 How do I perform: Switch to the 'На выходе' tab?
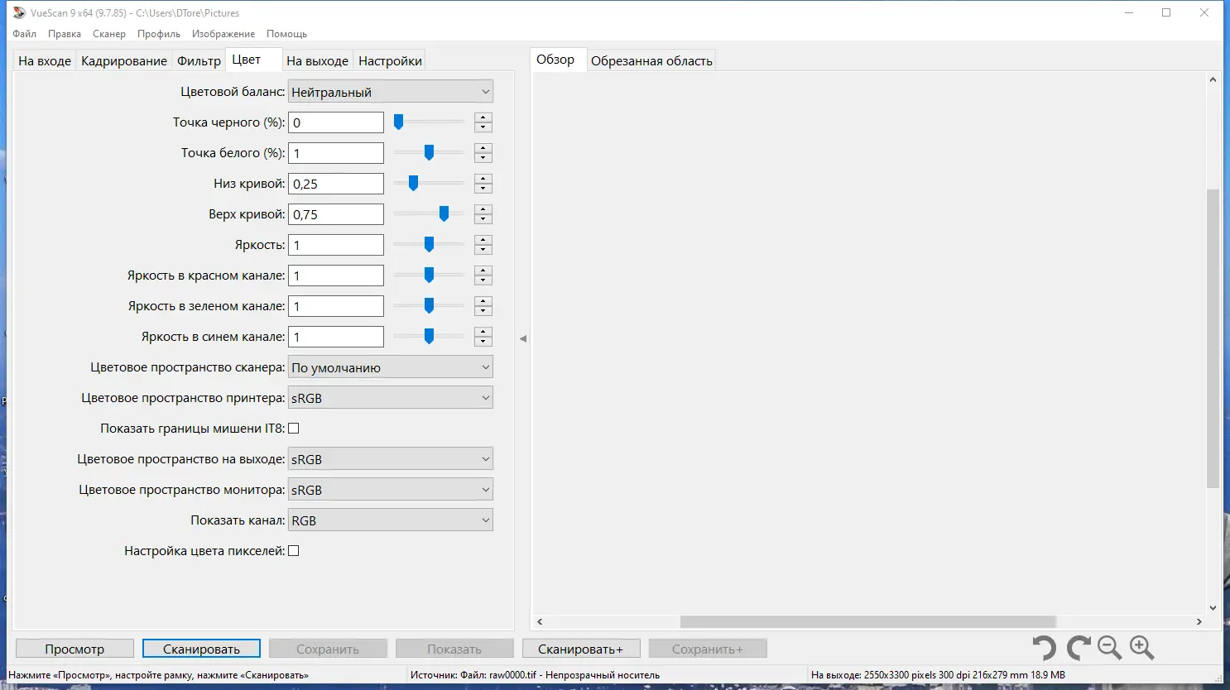[x=318, y=61]
